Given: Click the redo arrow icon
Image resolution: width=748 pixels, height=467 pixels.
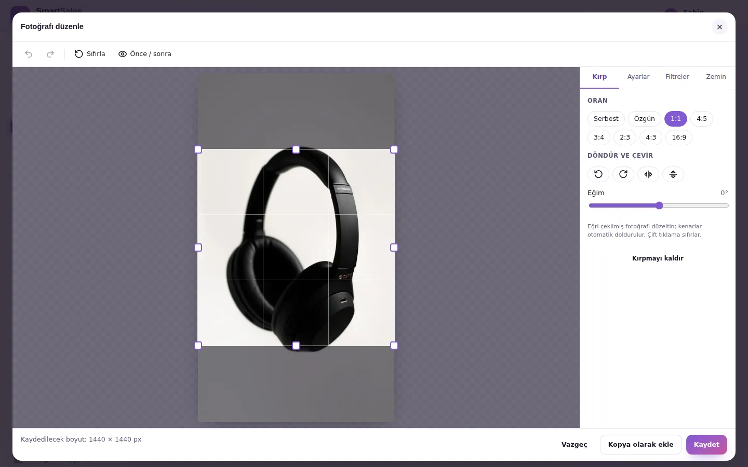Looking at the screenshot, I should click(x=50, y=54).
